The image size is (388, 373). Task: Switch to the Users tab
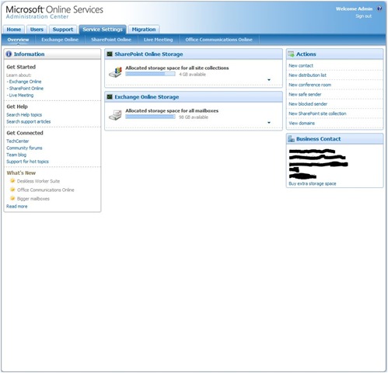(x=37, y=30)
